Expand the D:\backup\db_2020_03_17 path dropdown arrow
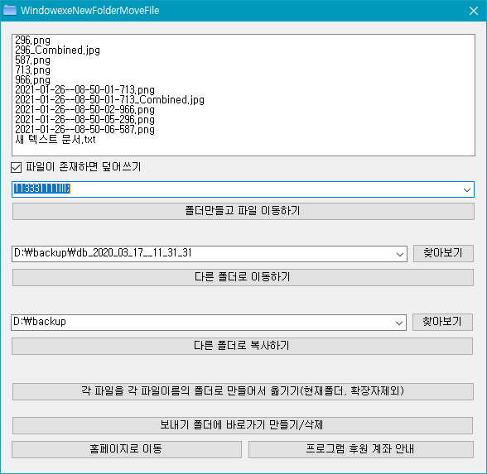Image resolution: width=487 pixels, height=474 pixels. 400,255
